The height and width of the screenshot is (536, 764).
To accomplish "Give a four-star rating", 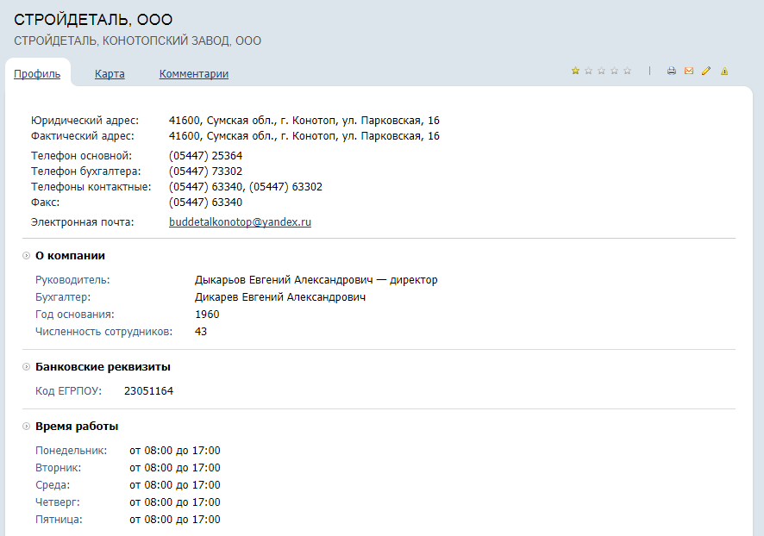I will click(x=614, y=71).
